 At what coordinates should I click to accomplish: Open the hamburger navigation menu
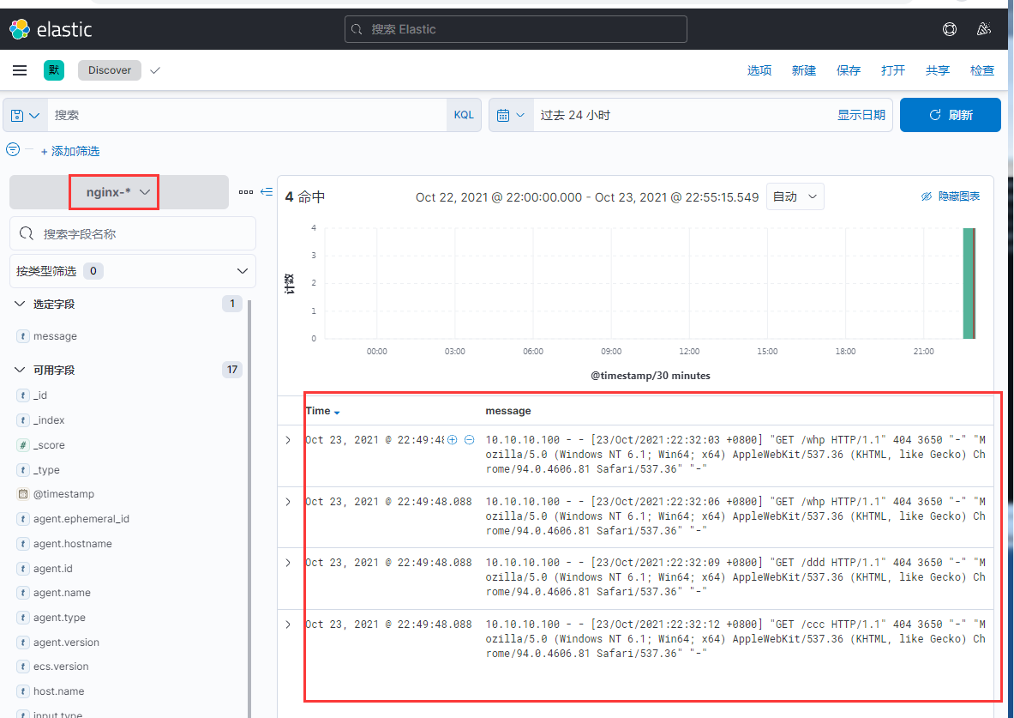pos(20,70)
